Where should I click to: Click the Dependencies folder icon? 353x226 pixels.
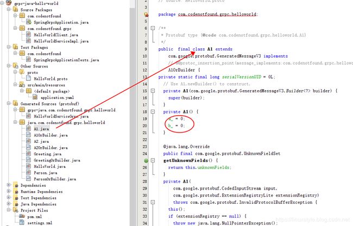coord(16,185)
